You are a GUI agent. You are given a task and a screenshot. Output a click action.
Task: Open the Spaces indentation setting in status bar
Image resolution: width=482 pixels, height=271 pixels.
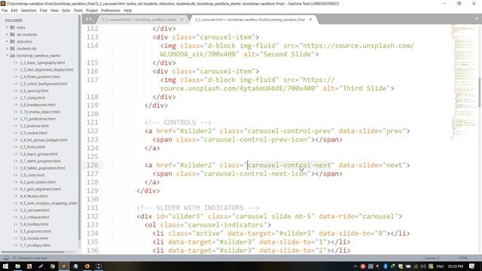(432, 258)
